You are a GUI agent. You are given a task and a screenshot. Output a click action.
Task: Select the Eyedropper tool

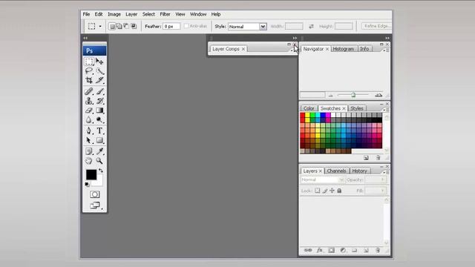[x=99, y=151]
